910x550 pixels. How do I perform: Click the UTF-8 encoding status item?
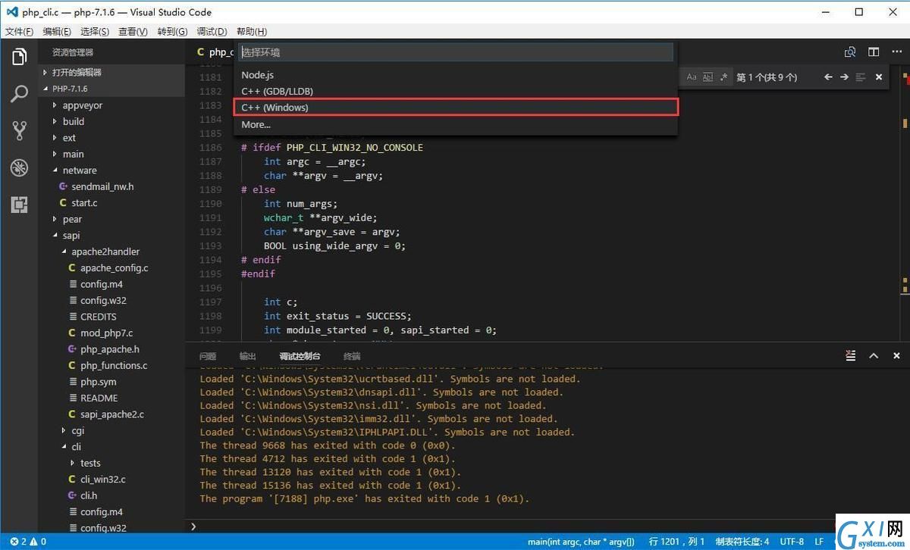coord(791,542)
